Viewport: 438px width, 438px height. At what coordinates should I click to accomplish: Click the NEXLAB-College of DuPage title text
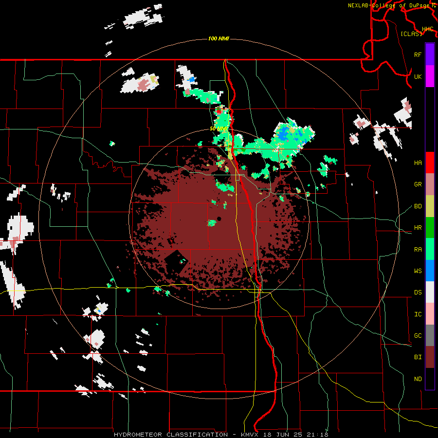coord(388,5)
